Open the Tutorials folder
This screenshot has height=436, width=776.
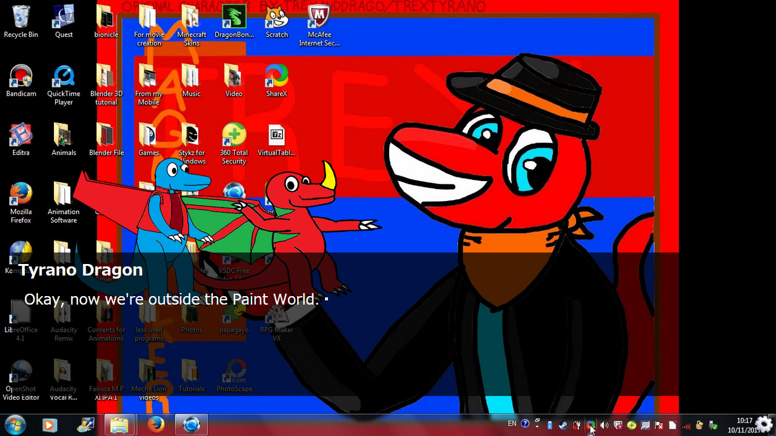click(192, 376)
